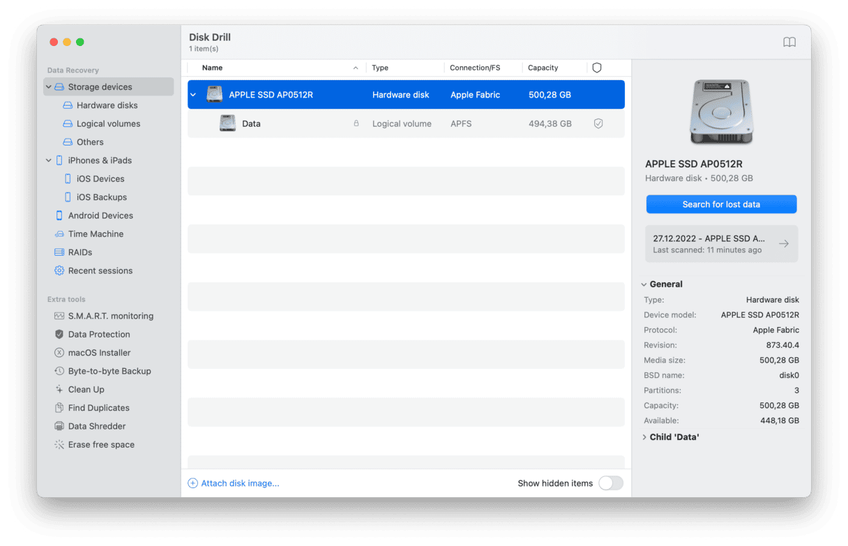Collapse the General details section
The width and height of the screenshot is (848, 546).
pos(644,285)
